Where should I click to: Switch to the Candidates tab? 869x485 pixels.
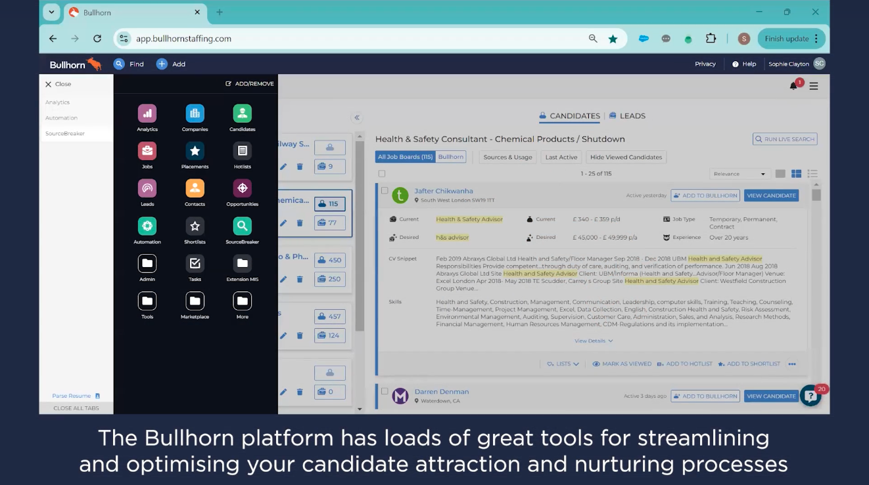click(x=569, y=116)
